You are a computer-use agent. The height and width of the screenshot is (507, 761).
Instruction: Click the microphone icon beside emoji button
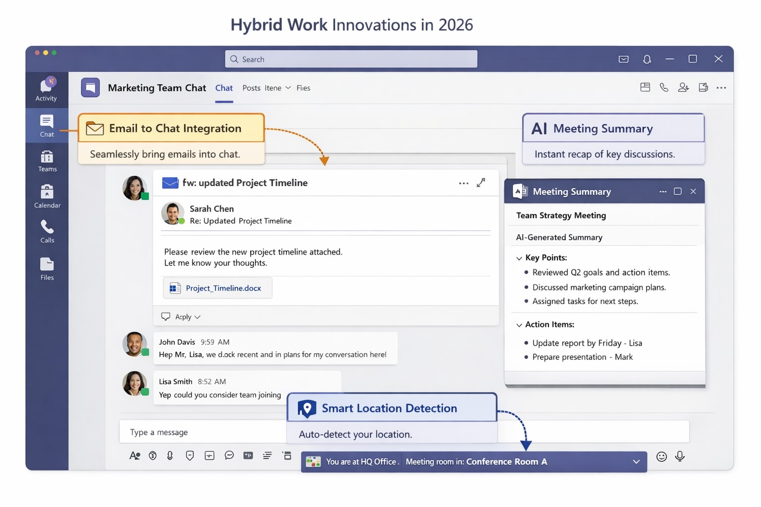(680, 456)
